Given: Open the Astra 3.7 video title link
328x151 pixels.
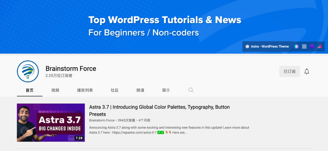Looking at the screenshot, I should pyautogui.click(x=159, y=111).
